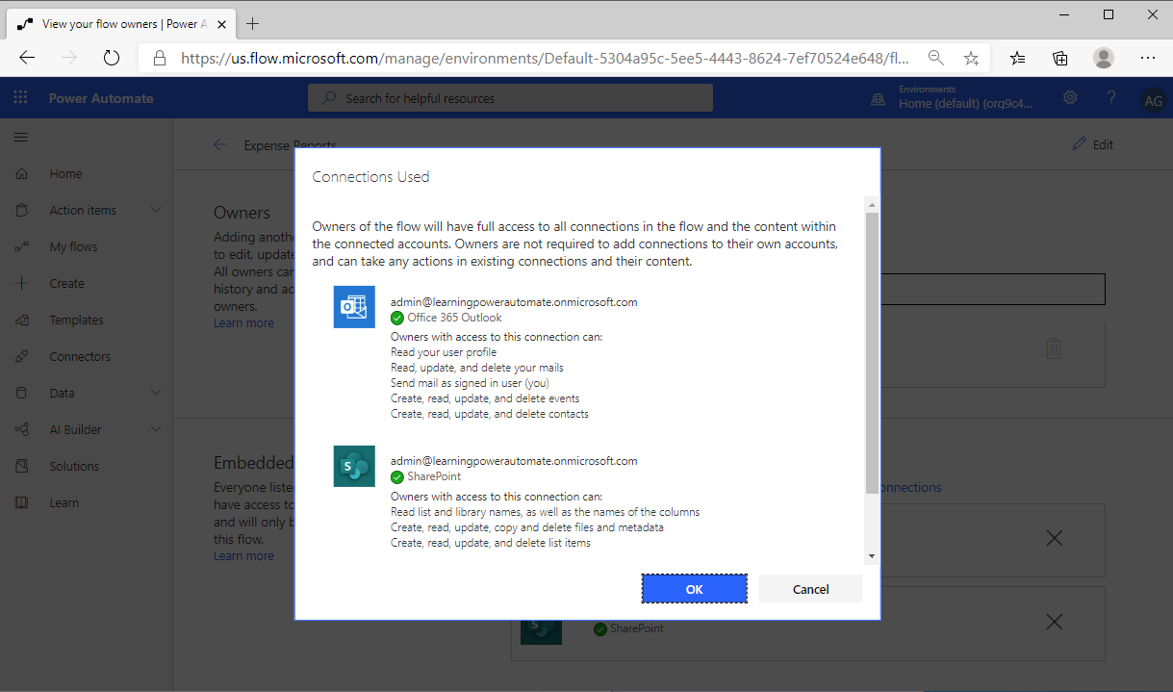Viewport: 1173px width, 692px height.
Task: Click the Home house icon
Action: [x=21, y=174]
